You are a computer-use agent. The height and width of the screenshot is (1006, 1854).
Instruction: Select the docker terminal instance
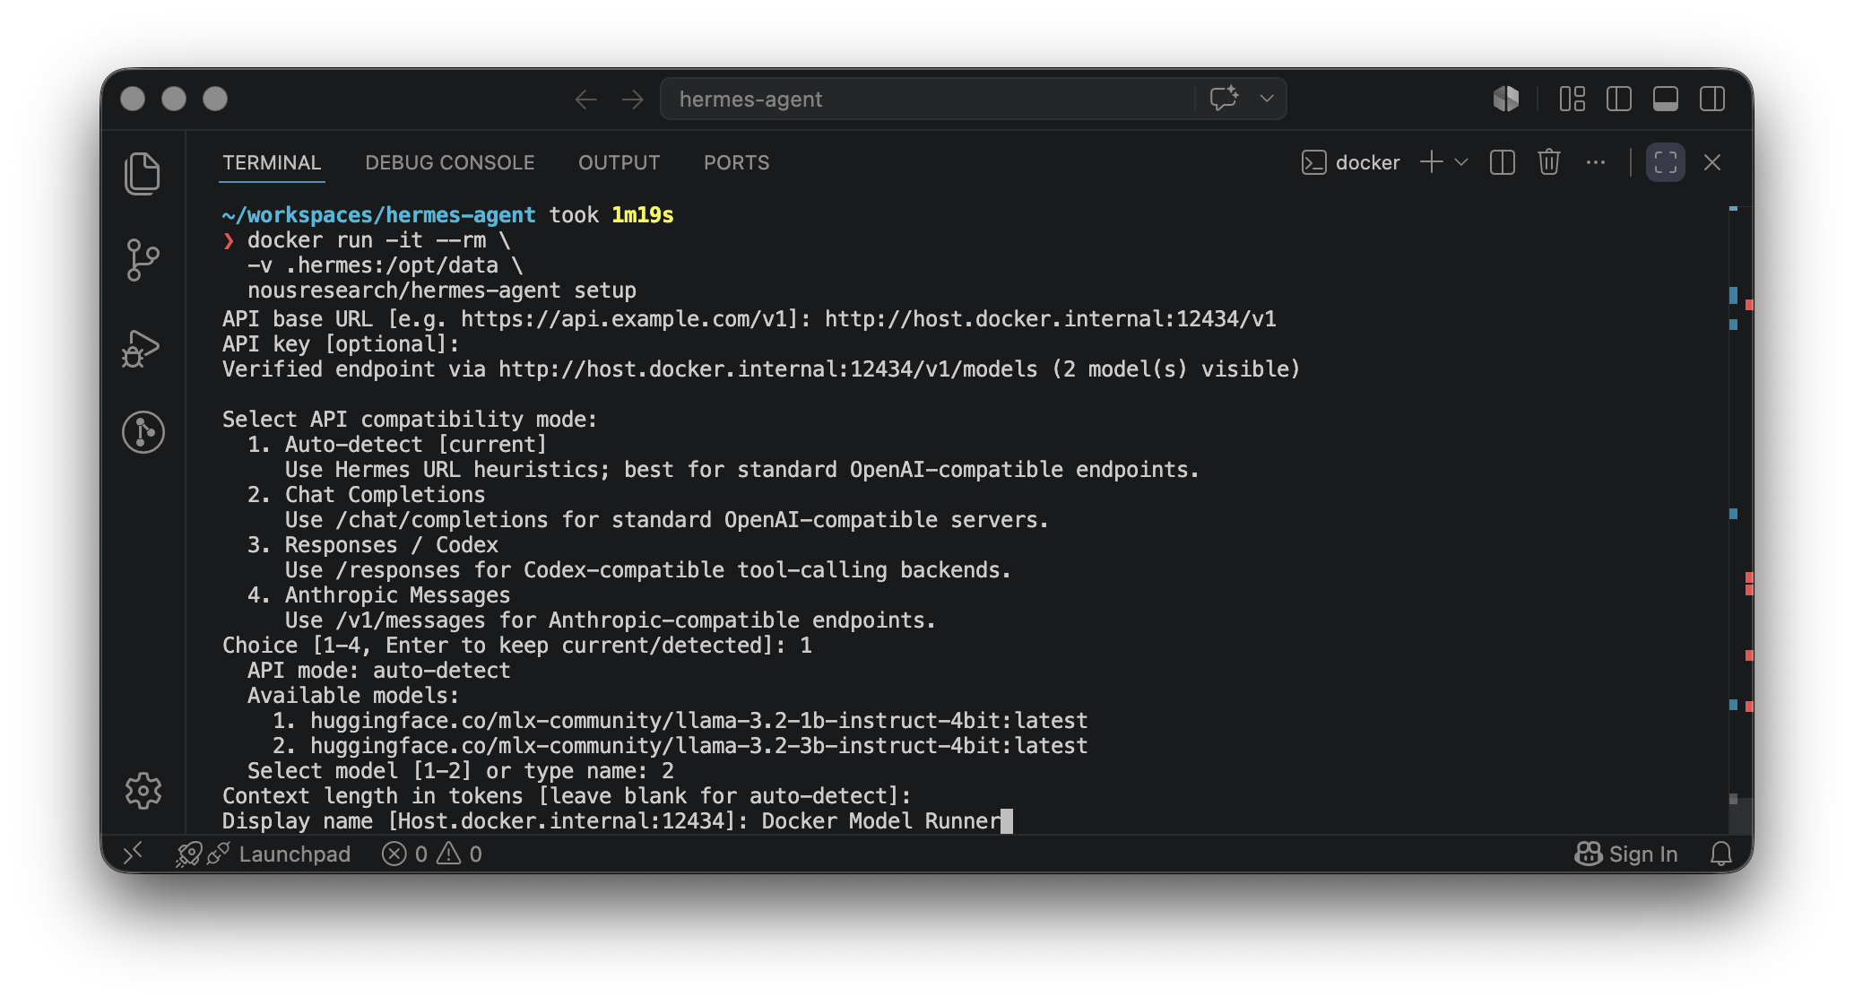(x=1350, y=162)
